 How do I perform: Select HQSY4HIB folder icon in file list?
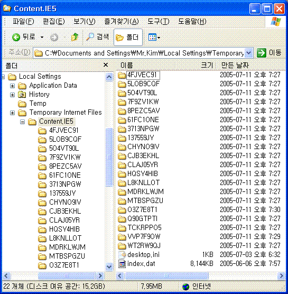point(122,174)
